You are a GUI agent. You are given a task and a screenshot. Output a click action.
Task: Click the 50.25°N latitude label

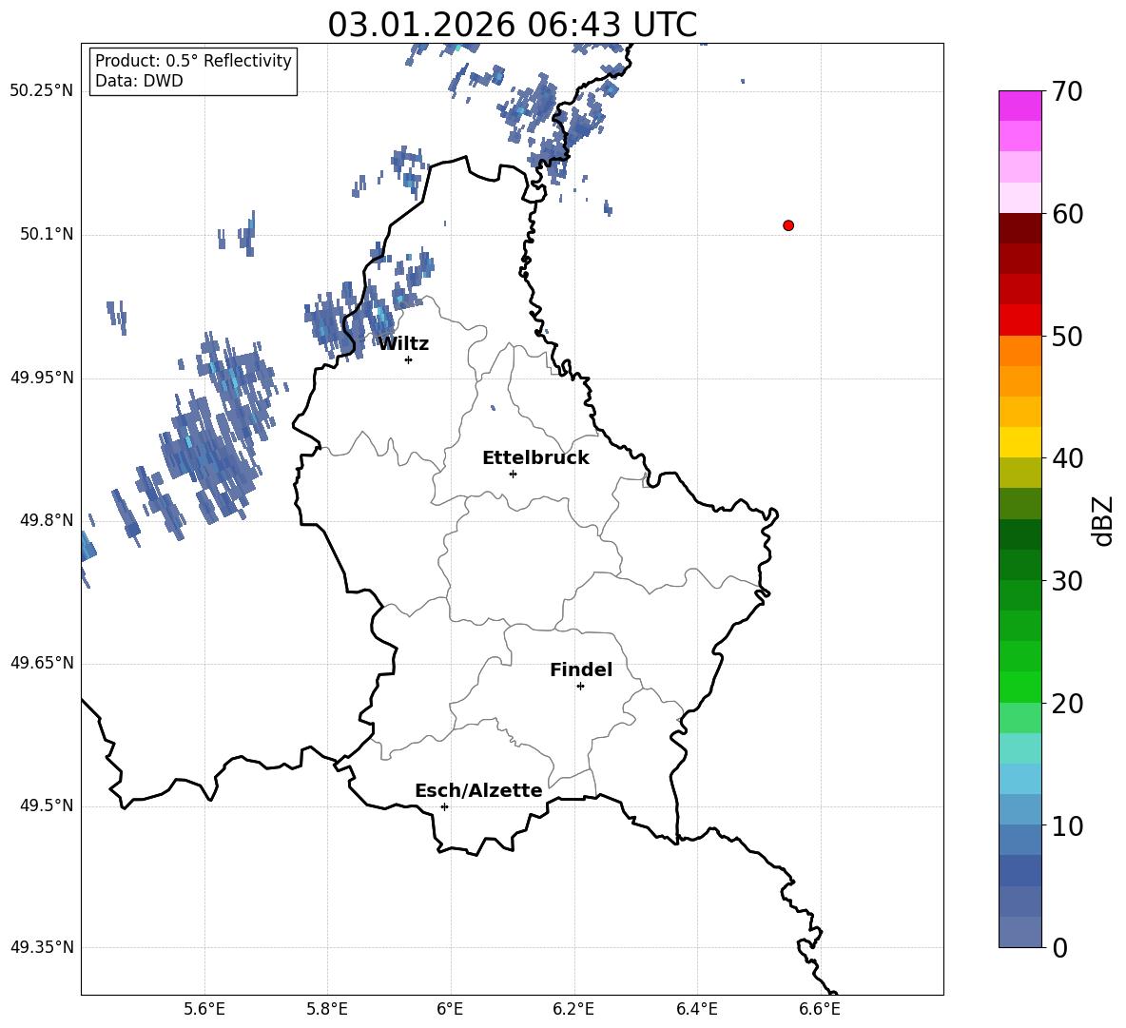(42, 91)
